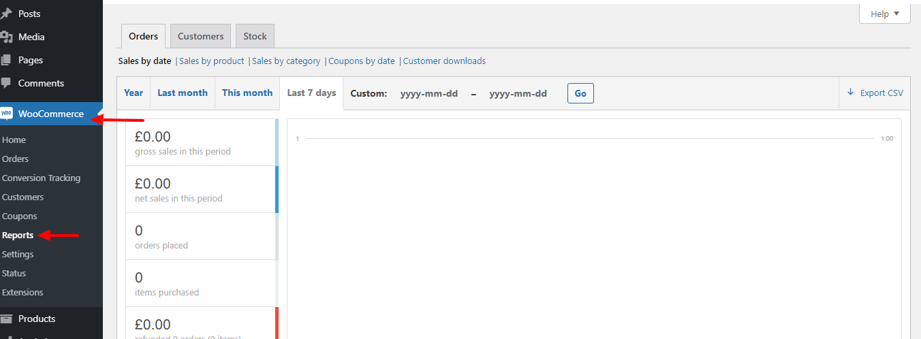Focus the custom end date field
921x339 pixels.
[518, 93]
